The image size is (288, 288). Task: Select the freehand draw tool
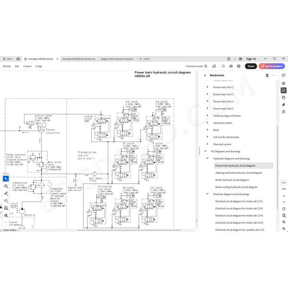(6, 200)
